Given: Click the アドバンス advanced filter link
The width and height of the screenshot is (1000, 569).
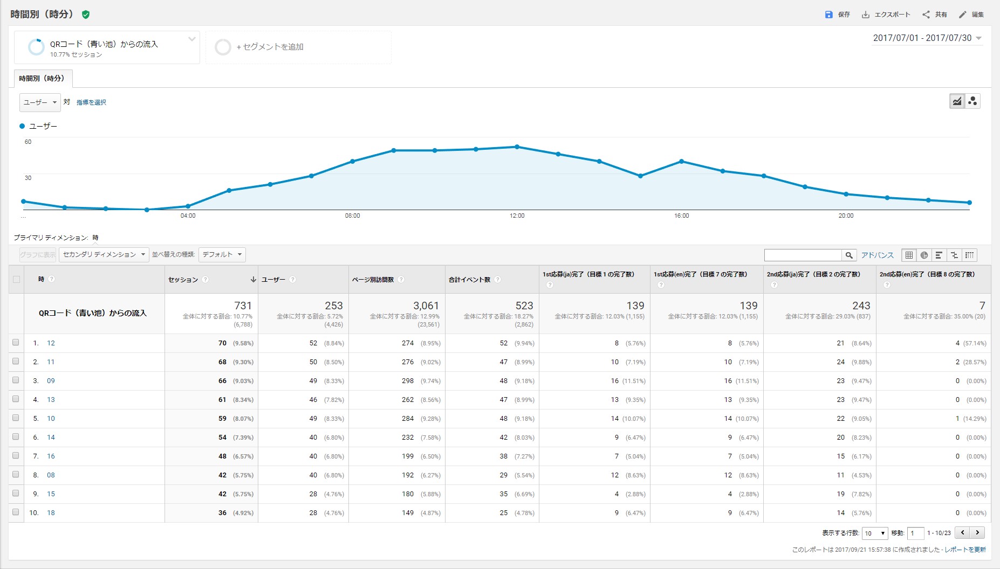Looking at the screenshot, I should tap(877, 255).
